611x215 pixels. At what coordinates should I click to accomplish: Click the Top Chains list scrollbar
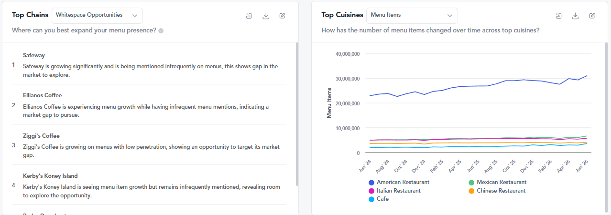coord(297,114)
